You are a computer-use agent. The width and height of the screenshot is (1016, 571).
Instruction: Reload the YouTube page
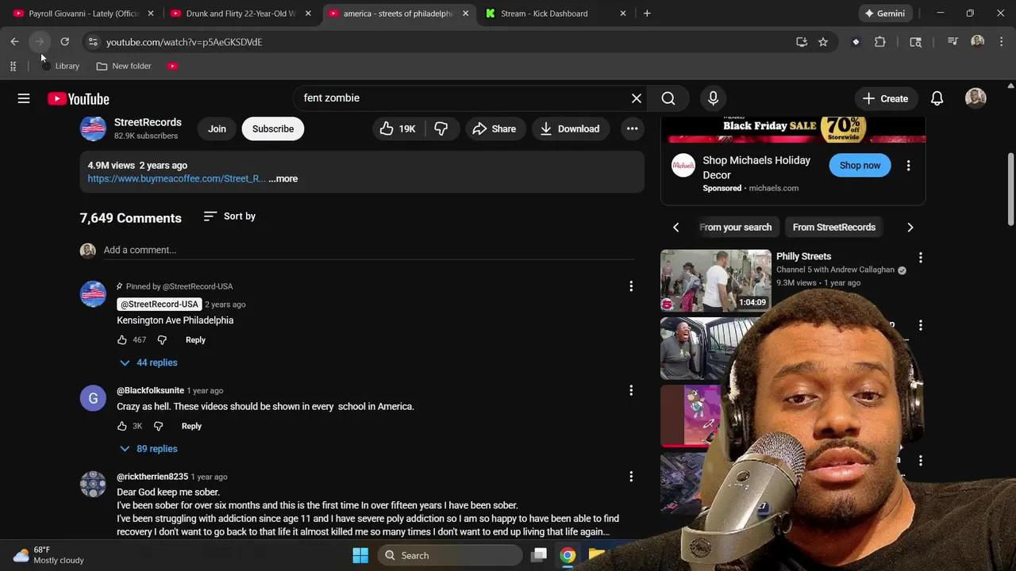point(65,42)
